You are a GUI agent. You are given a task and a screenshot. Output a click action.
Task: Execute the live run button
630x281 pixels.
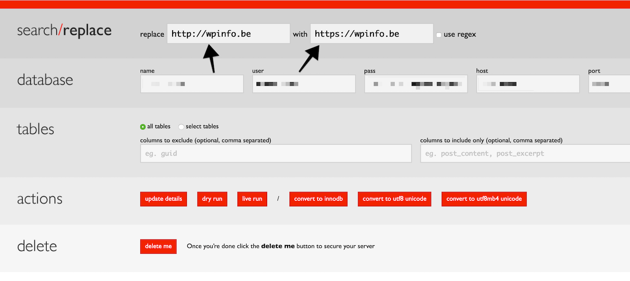click(252, 199)
